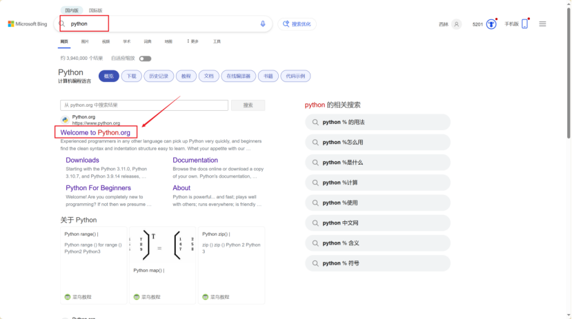Switch to the 国内版 tab
572x319 pixels.
click(72, 10)
